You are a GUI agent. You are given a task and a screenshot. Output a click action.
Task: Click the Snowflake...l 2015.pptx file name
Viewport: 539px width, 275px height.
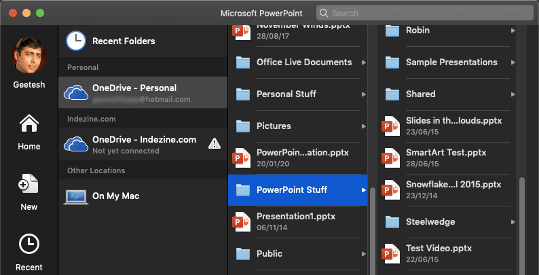point(453,185)
